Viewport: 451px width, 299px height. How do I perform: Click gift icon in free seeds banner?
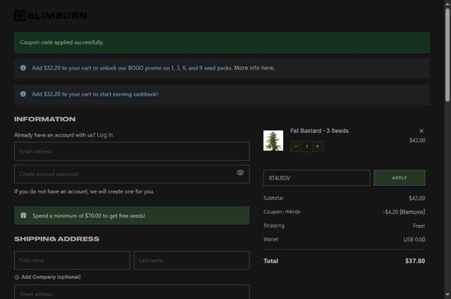[23, 215]
